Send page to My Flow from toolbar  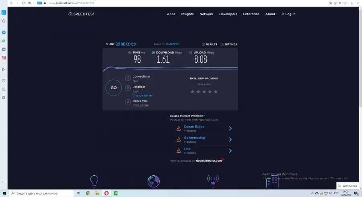click(x=340, y=3)
